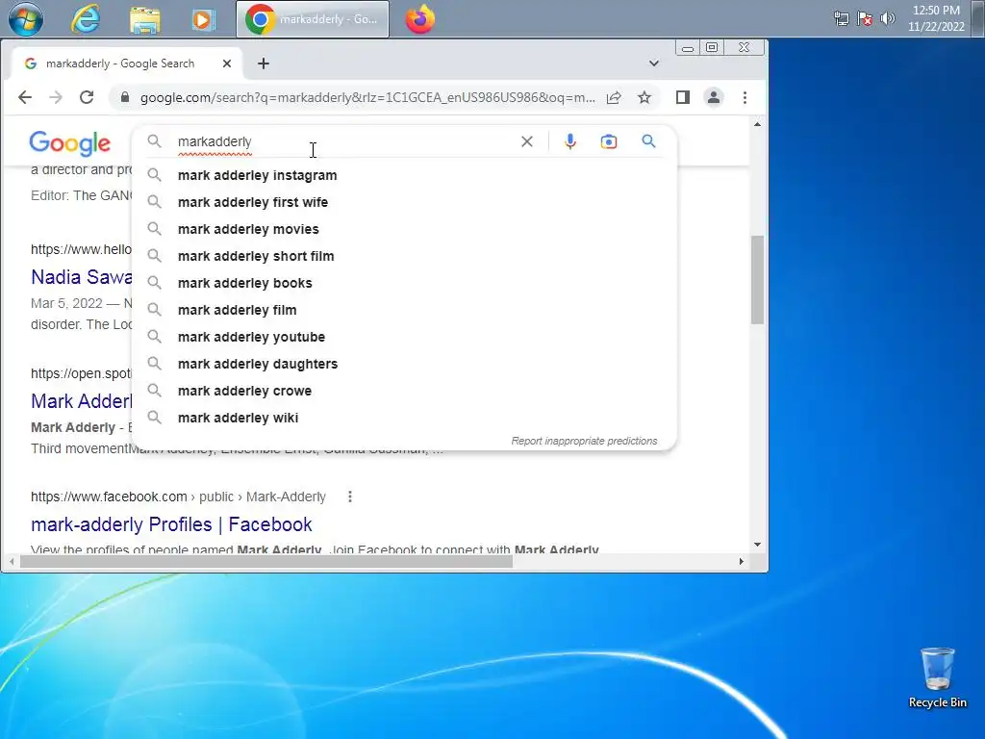985x739 pixels.
Task: Click the address bar URL
Action: pyautogui.click(x=367, y=97)
